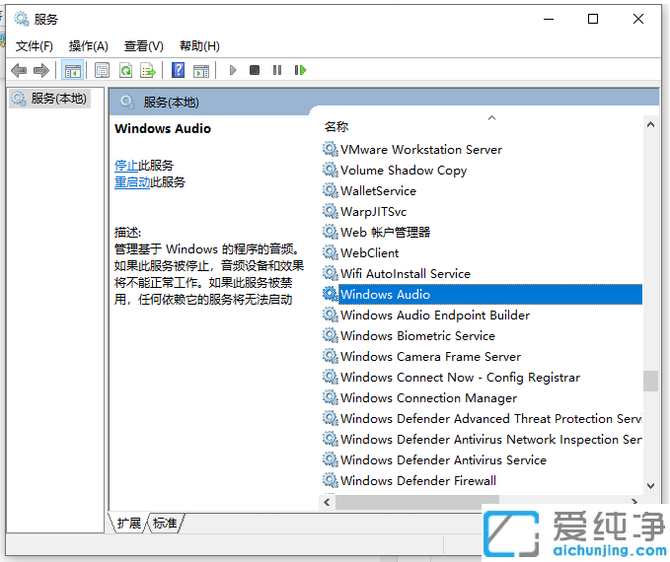Toggle show/hide console tree button

click(x=72, y=70)
